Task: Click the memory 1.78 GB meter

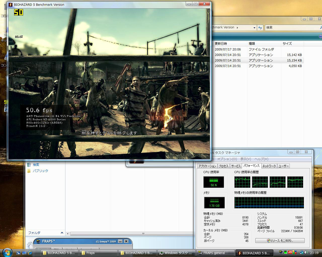Action: pyautogui.click(x=215, y=203)
